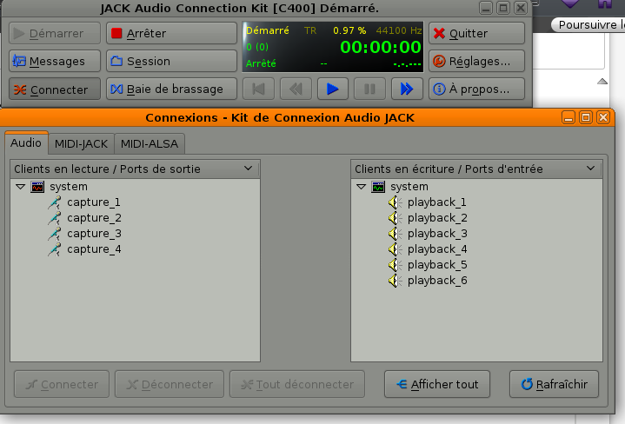Click the Déconnecter button
This screenshot has width=625, height=424.
click(170, 384)
